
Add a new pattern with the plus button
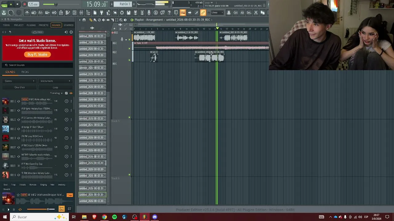pos(134,4)
